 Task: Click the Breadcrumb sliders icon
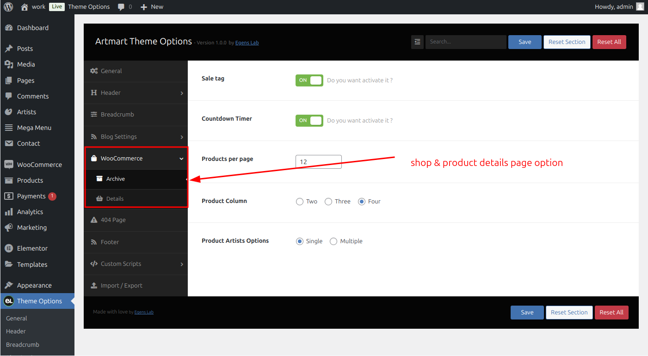point(94,115)
